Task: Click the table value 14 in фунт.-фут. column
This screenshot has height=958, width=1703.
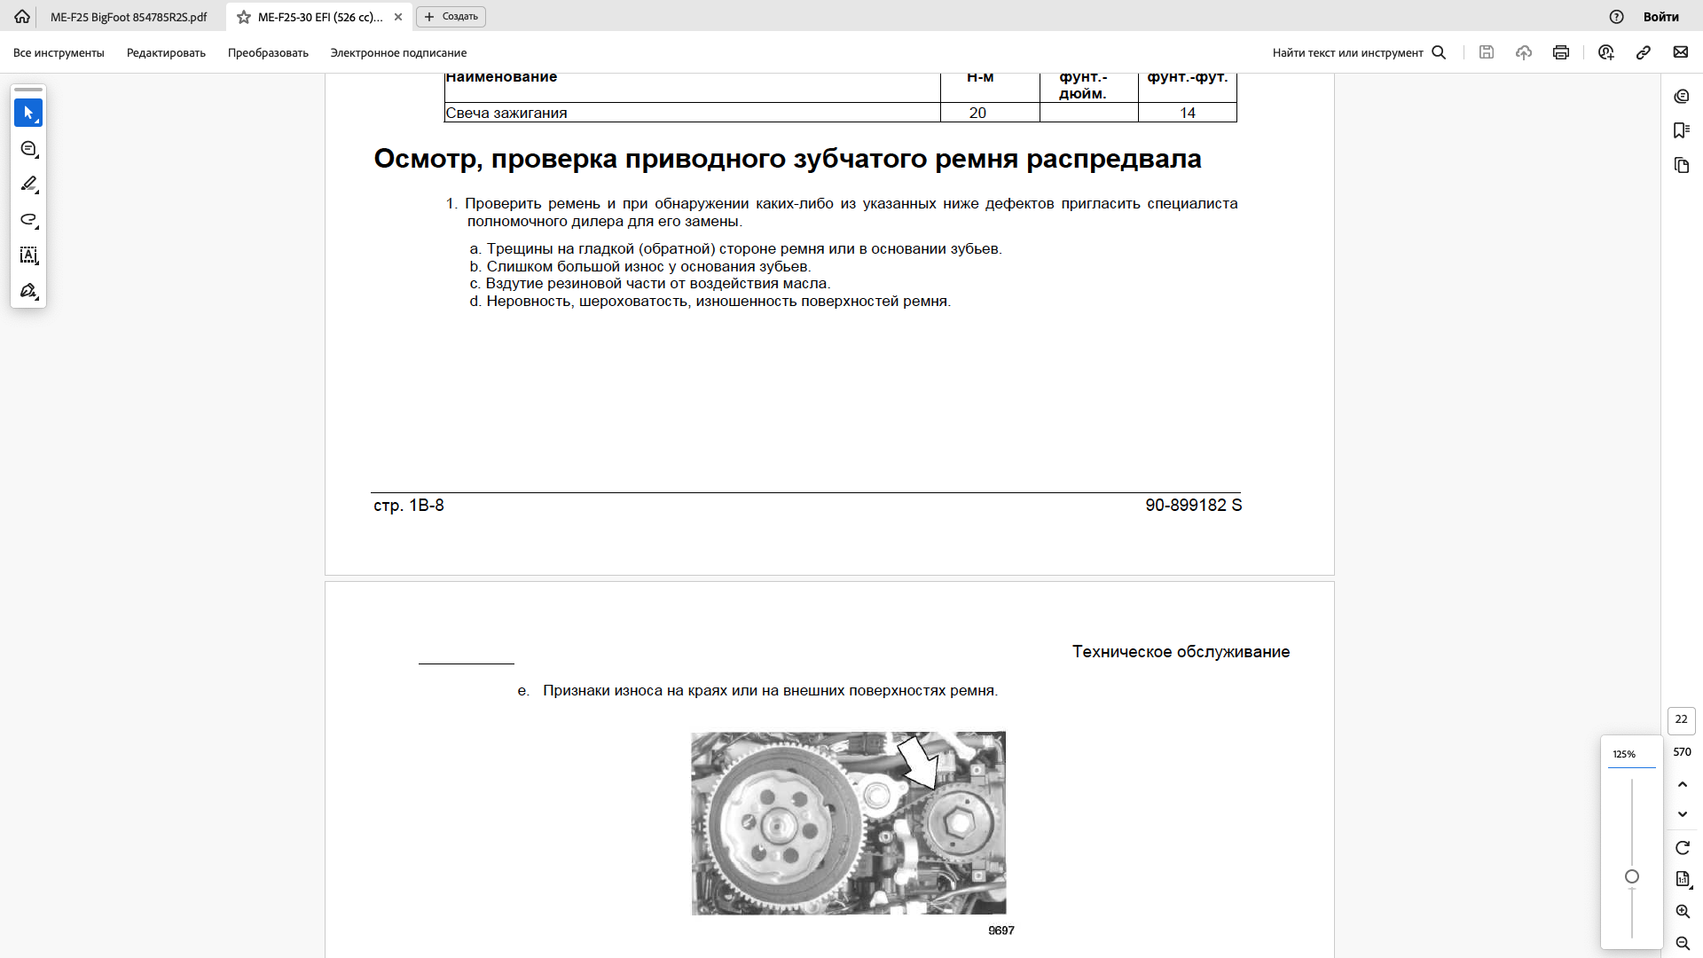Action: pyautogui.click(x=1188, y=113)
